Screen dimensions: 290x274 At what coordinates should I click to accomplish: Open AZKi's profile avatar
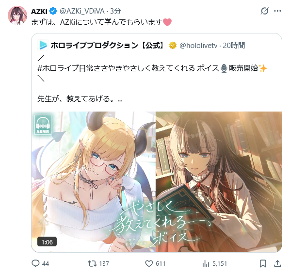point(17,16)
